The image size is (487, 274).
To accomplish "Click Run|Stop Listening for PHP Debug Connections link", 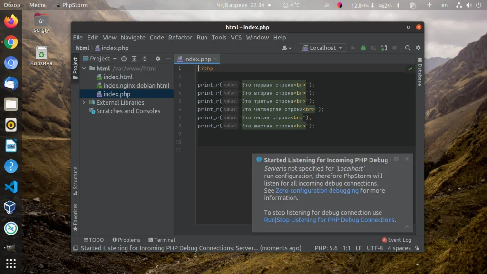I will point(329,220).
